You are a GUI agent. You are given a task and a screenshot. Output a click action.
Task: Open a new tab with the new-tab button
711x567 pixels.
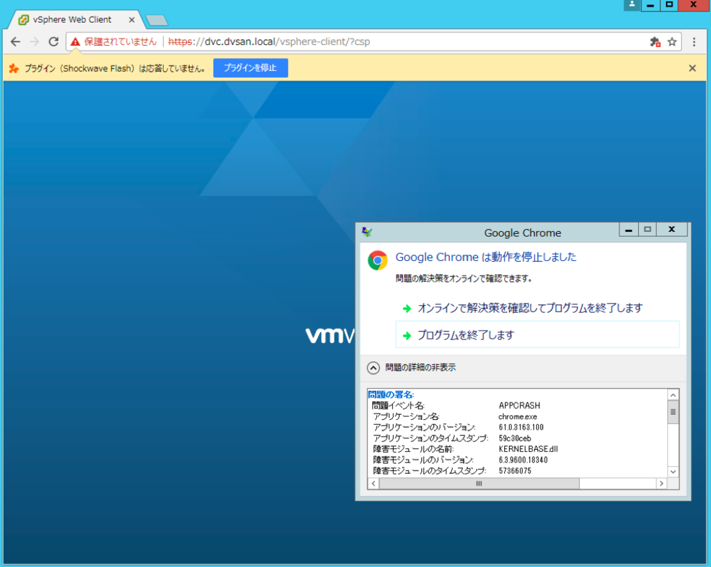[x=157, y=20]
